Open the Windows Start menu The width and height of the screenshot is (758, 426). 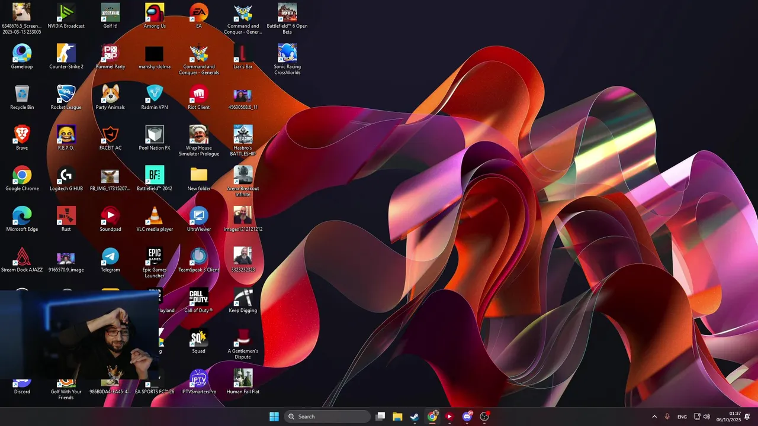click(274, 417)
